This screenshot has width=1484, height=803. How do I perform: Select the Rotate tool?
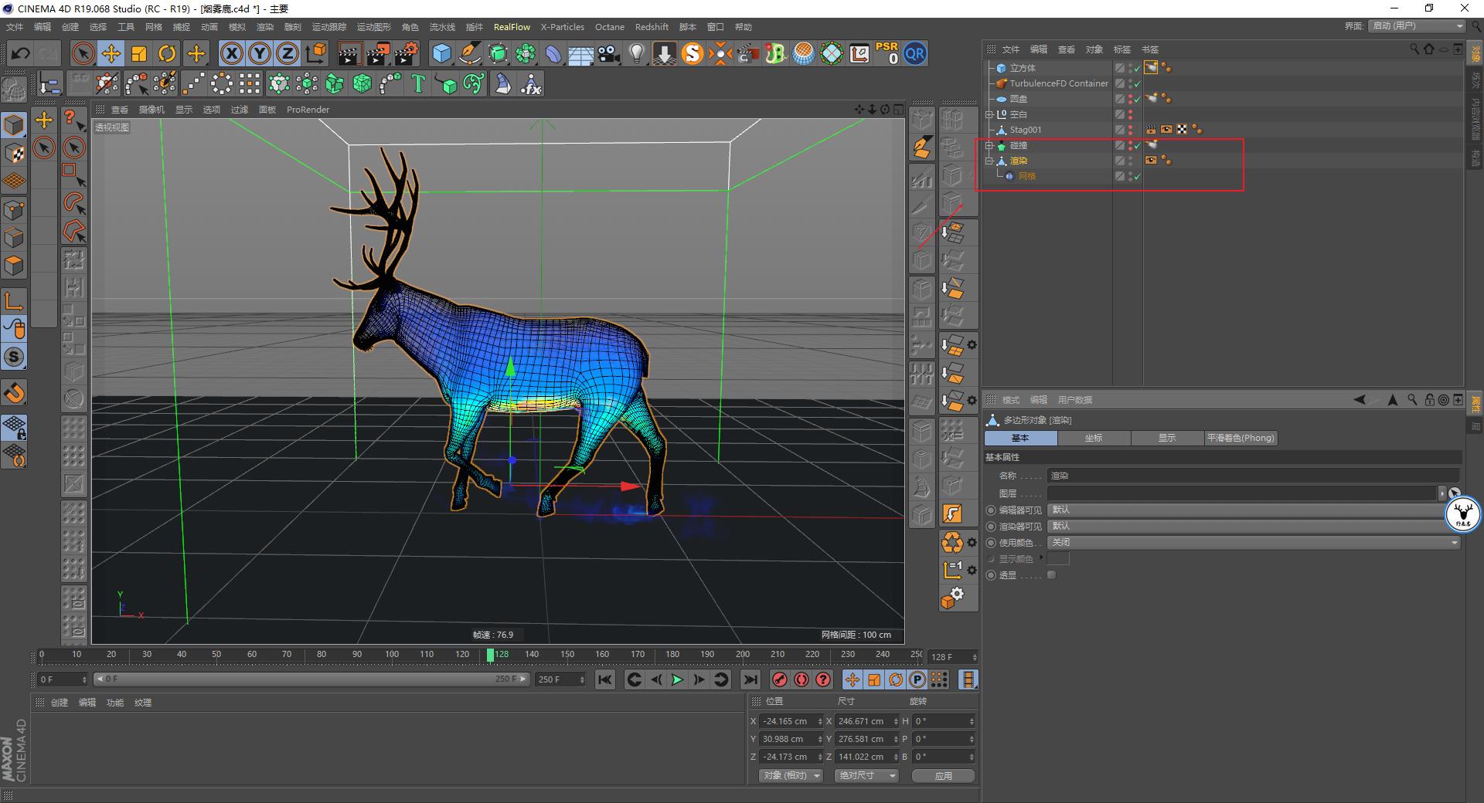click(168, 53)
